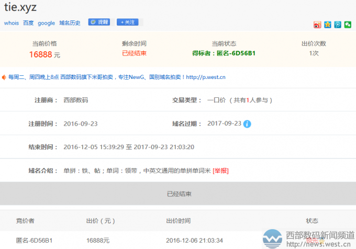Click bidder 匿名-6D56B1 in the bid table
Viewport: 356px width, 249px height.
(34, 240)
